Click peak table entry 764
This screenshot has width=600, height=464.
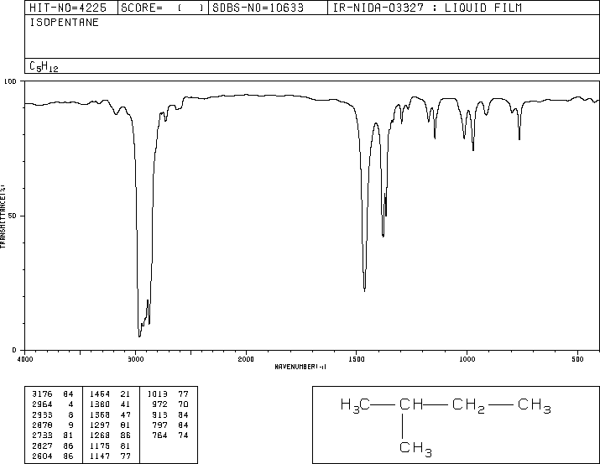tap(159, 435)
